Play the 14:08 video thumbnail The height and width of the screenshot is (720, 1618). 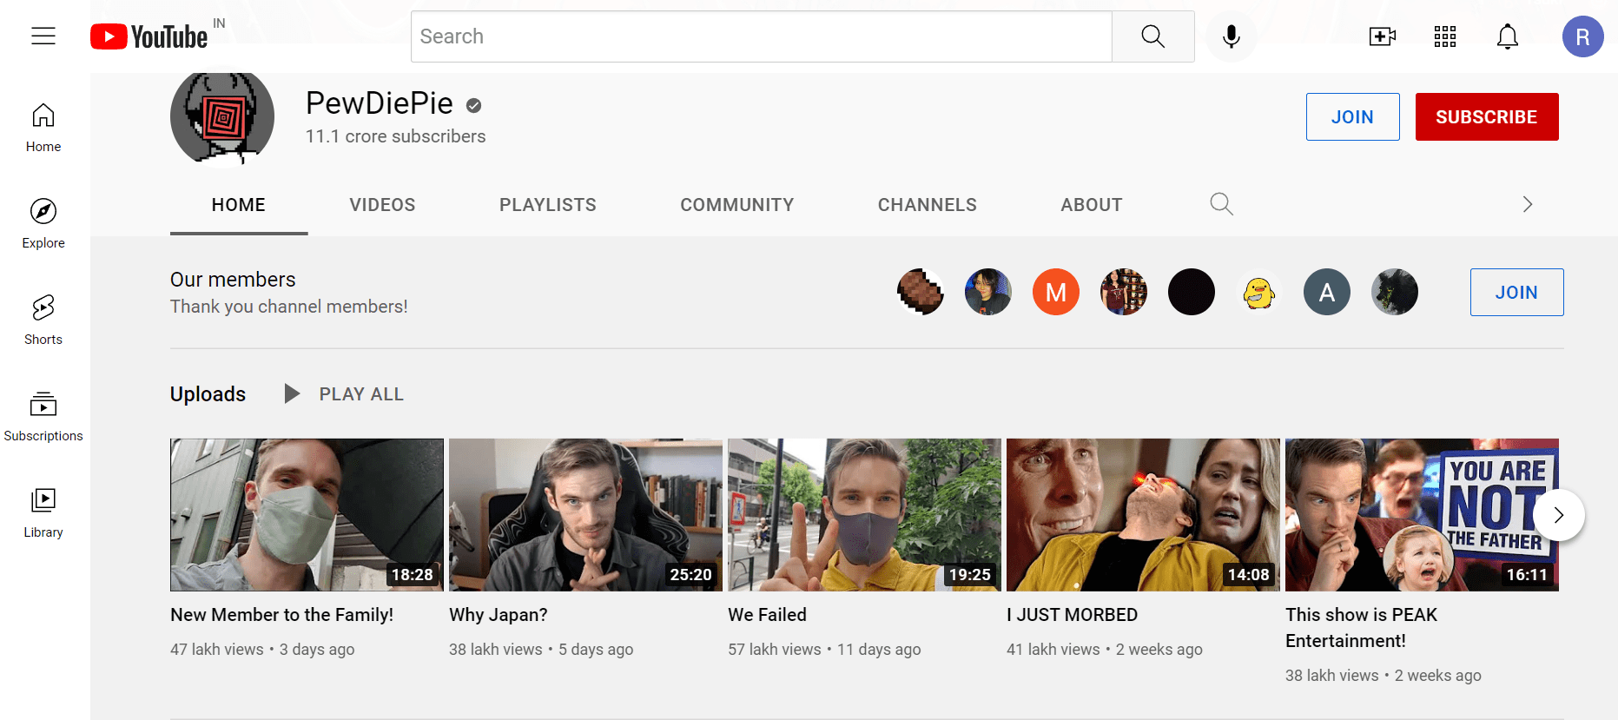tap(1143, 515)
